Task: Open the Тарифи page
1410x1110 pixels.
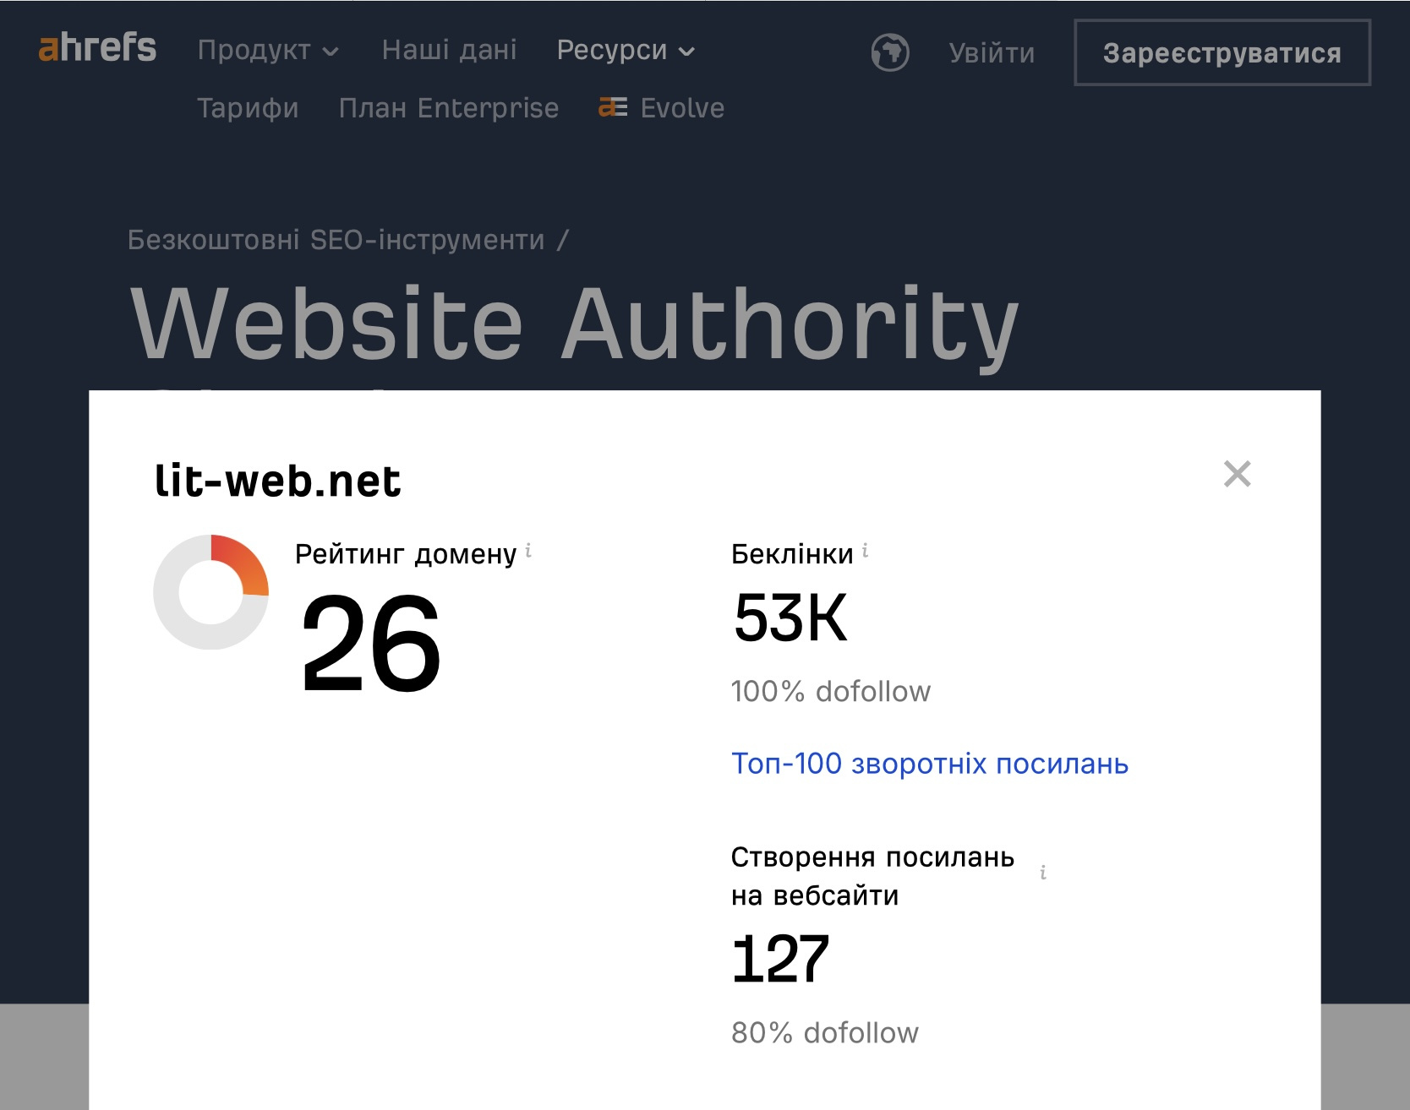Action: pyautogui.click(x=248, y=108)
